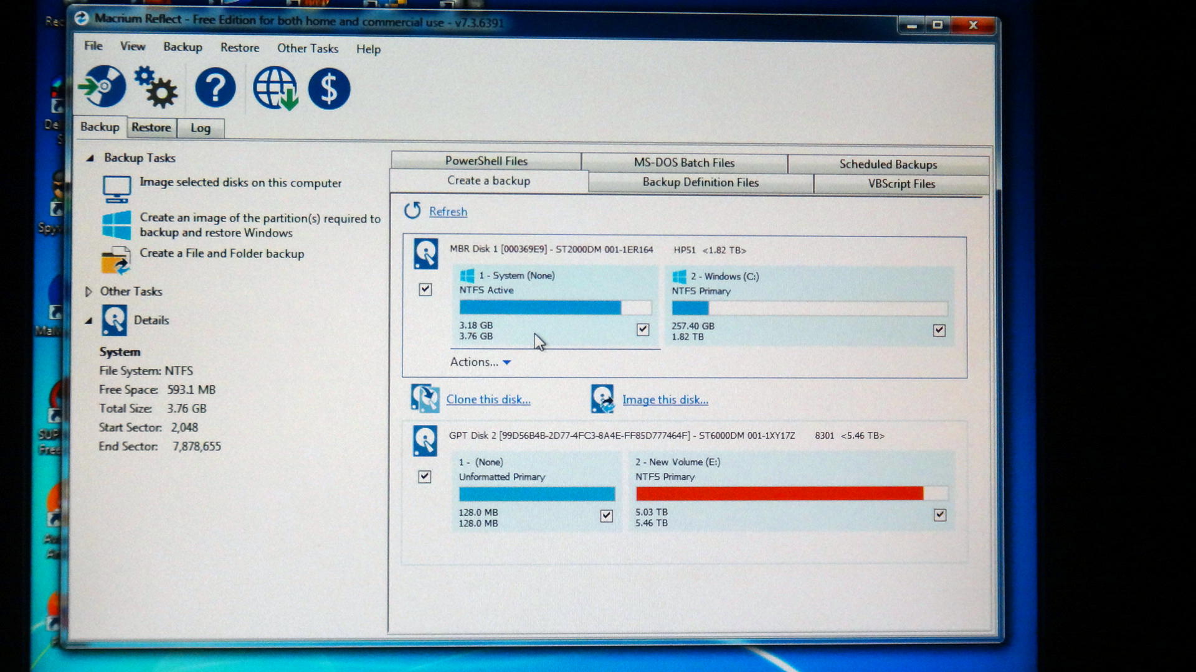Viewport: 1196px width, 672px height.
Task: Click the backup disc toolbar icon
Action: click(x=102, y=86)
